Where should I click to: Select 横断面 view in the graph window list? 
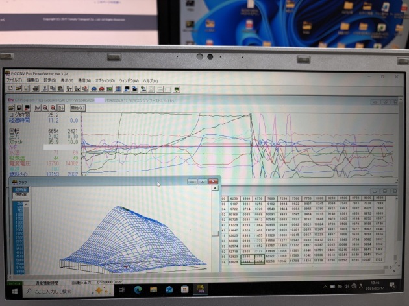coord(21,194)
